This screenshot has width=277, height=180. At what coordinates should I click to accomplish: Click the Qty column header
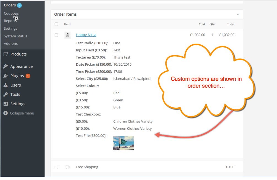[x=212, y=24]
